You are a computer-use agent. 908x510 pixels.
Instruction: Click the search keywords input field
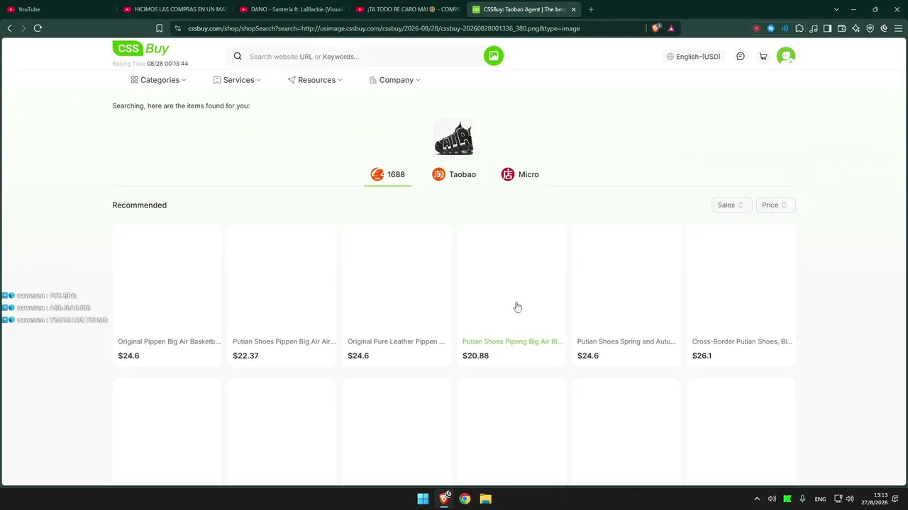tap(363, 57)
